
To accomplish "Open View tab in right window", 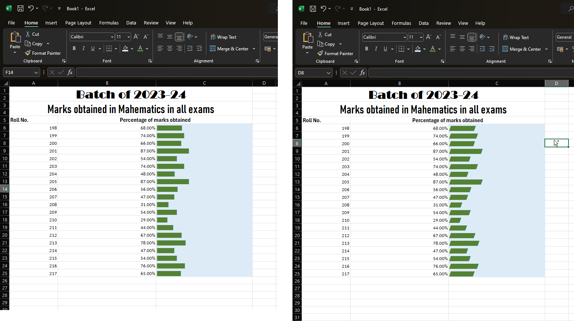I will [x=463, y=23].
